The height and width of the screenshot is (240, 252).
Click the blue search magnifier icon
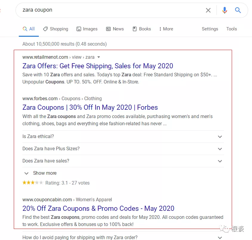(x=238, y=10)
